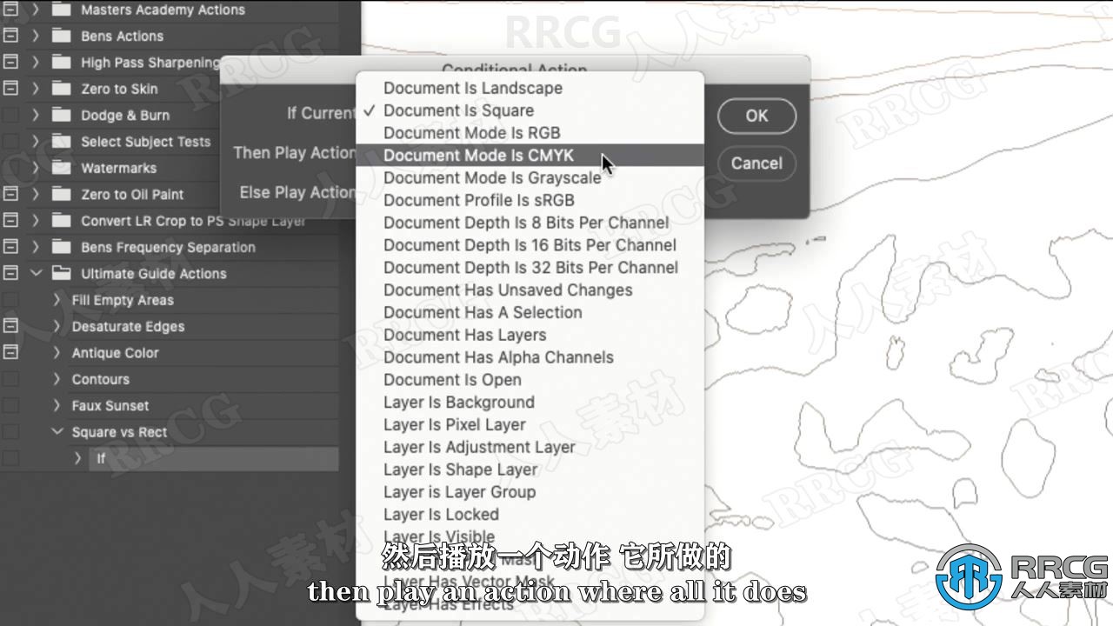Click the Dodge & Burn folder icon

click(x=61, y=116)
